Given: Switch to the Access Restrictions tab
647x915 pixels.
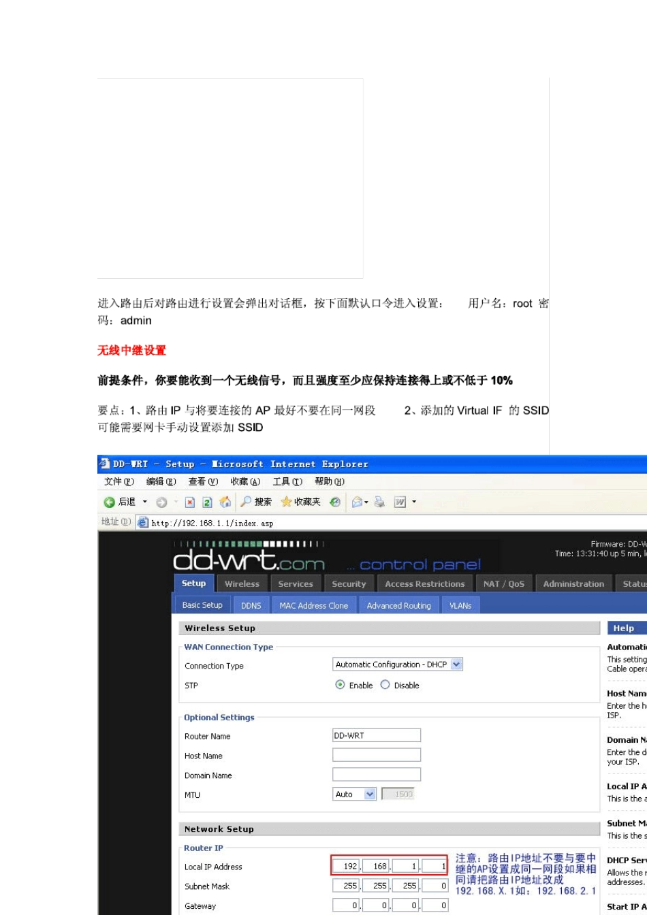Looking at the screenshot, I should coord(425,584).
